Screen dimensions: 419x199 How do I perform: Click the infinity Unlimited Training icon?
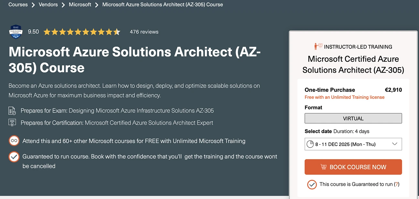coord(14,141)
